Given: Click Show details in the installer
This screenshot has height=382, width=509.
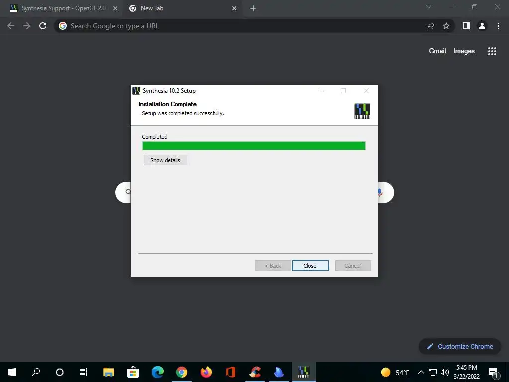Looking at the screenshot, I should [x=165, y=160].
